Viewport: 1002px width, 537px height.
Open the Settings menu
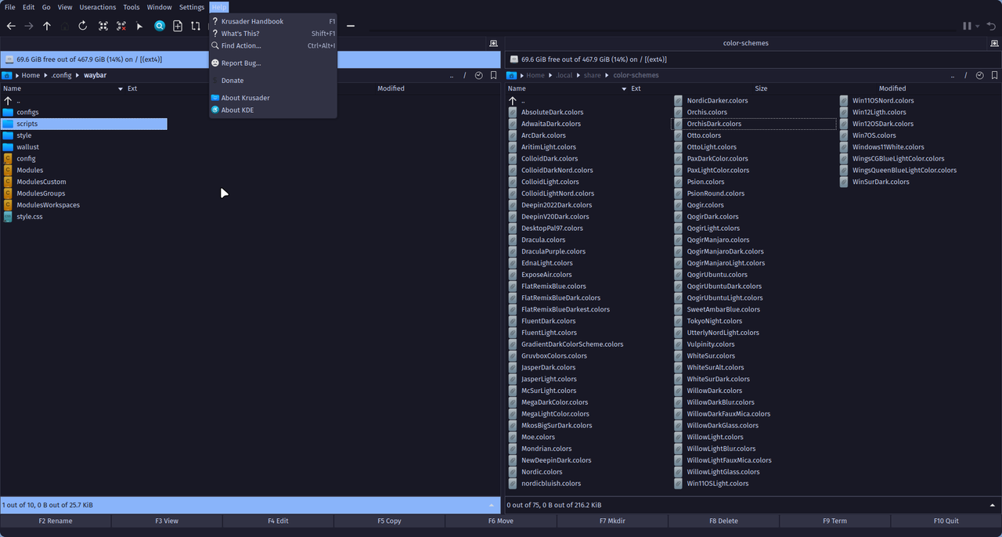pos(192,7)
